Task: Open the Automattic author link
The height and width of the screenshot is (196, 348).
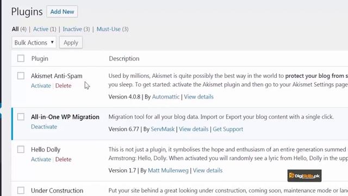Action: (165, 97)
